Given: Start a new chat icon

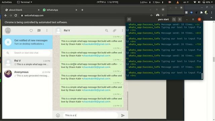Looking at the screenshot, I should coord(39,31).
